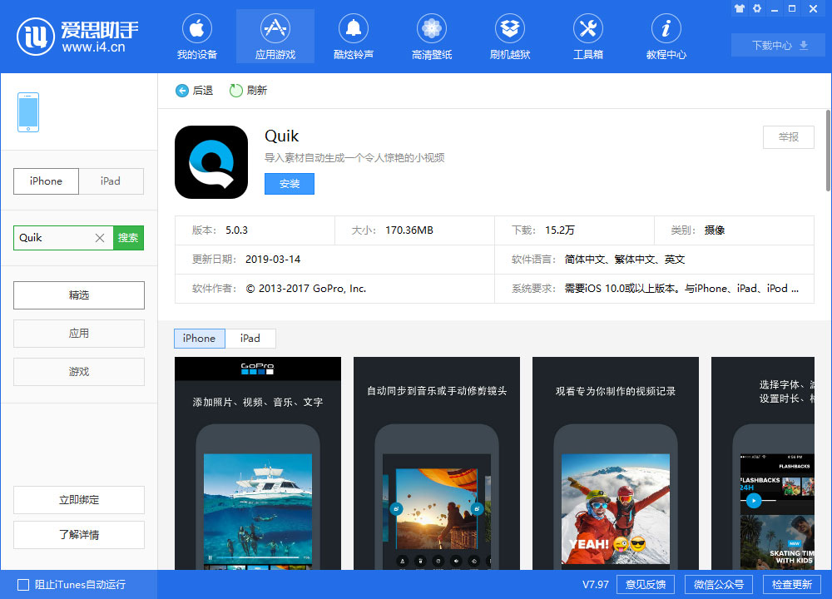Click the downloads value 15.2万
This screenshot has width=832, height=599.
(x=560, y=230)
